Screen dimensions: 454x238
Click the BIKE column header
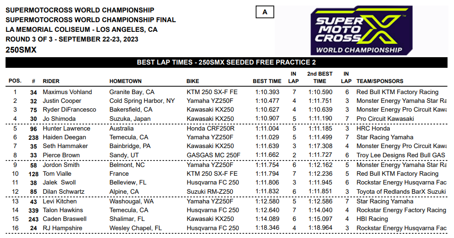click(193, 81)
